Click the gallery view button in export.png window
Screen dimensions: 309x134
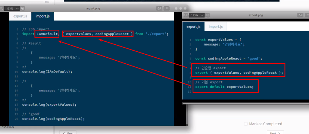[x=300, y=15]
